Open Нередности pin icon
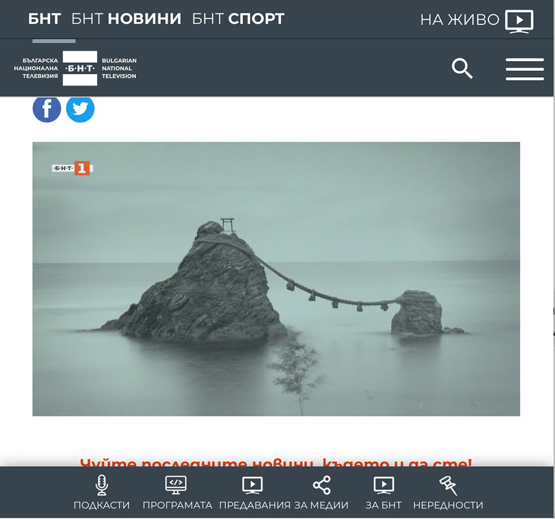 pos(448,485)
